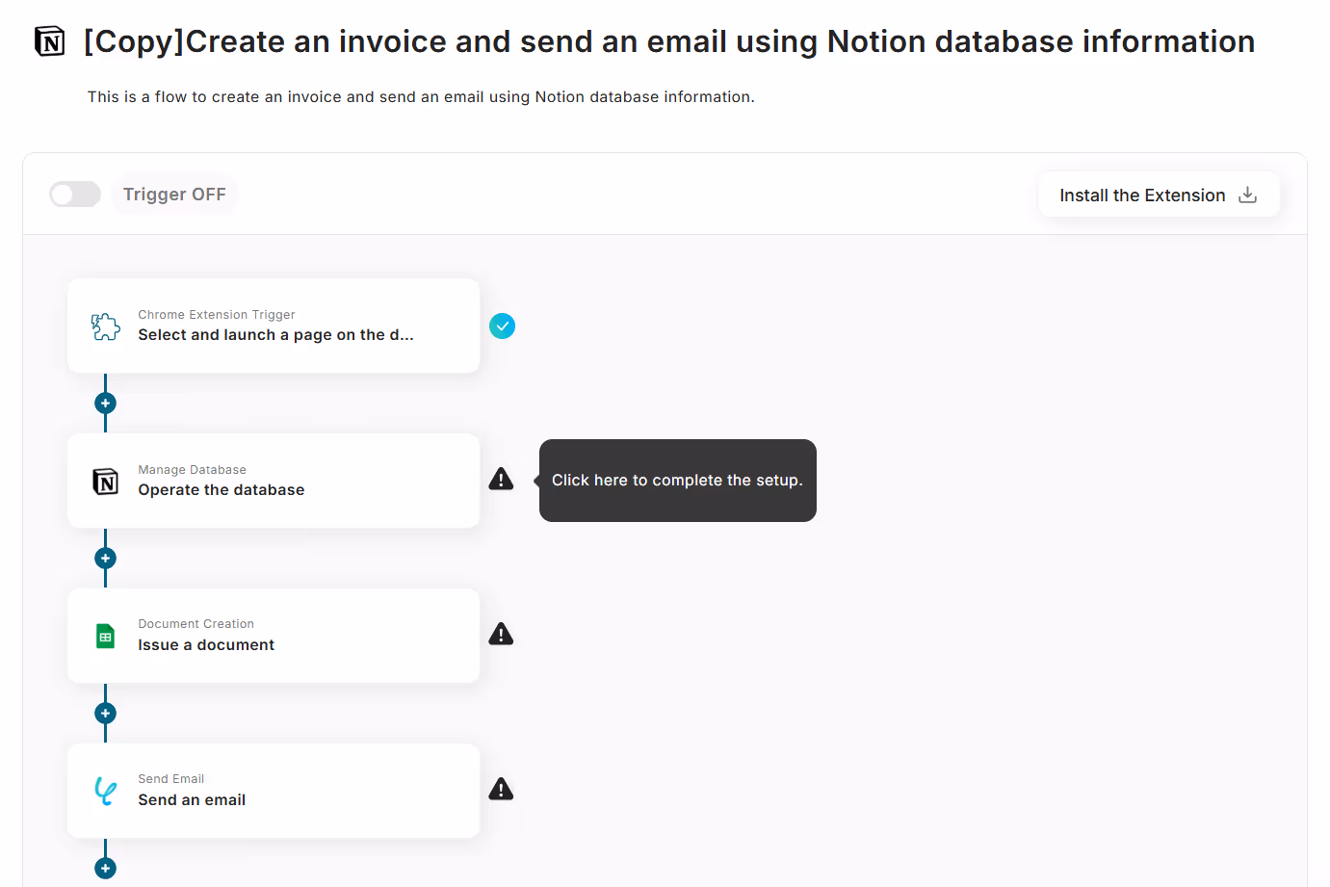Viewport: 1330px width, 887px height.
Task: Toggle the Trigger OFF switch
Action: coord(75,195)
